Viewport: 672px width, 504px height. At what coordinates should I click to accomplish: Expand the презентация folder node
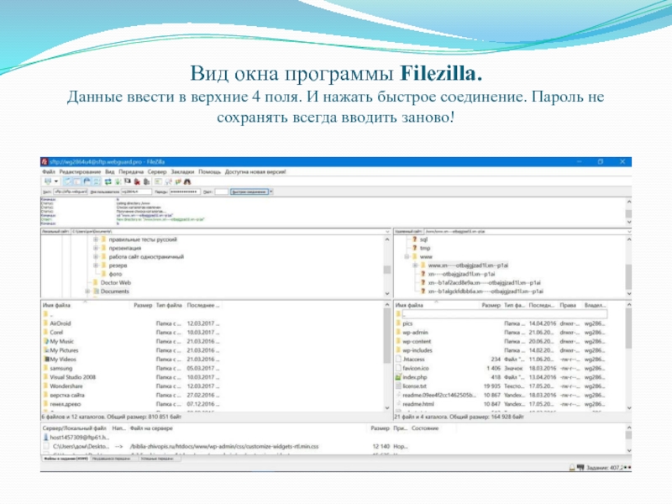pos(96,248)
